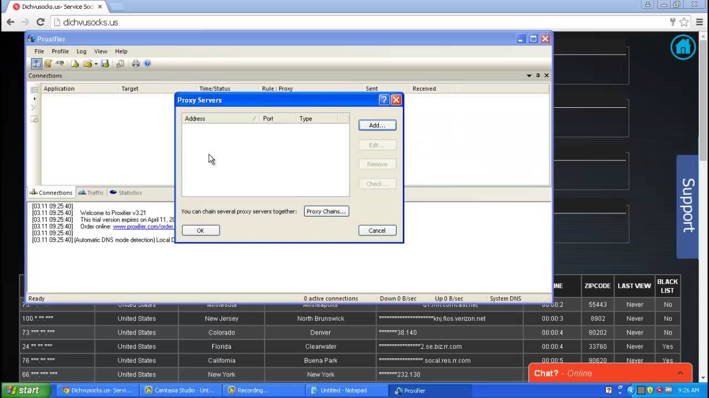Select the Clearwater city cell

pos(321,346)
